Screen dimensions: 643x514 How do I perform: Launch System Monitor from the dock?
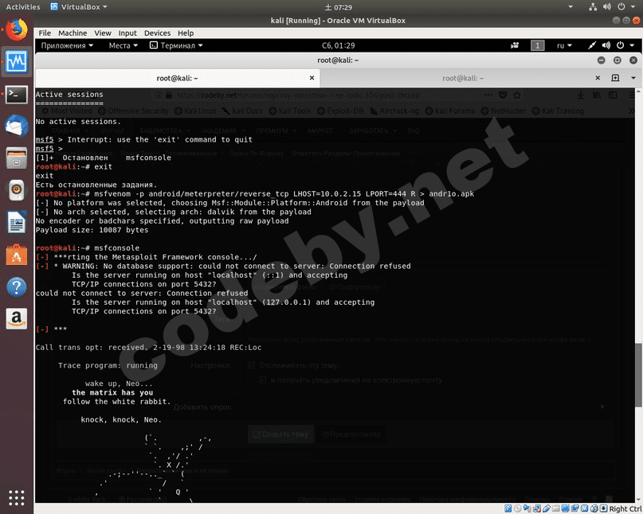coord(17,62)
